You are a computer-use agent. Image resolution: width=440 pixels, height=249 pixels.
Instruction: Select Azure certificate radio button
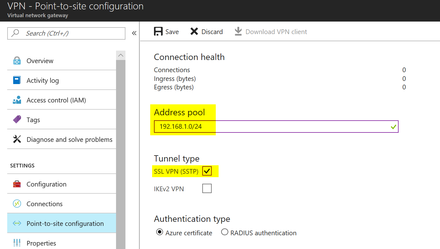coord(160,232)
